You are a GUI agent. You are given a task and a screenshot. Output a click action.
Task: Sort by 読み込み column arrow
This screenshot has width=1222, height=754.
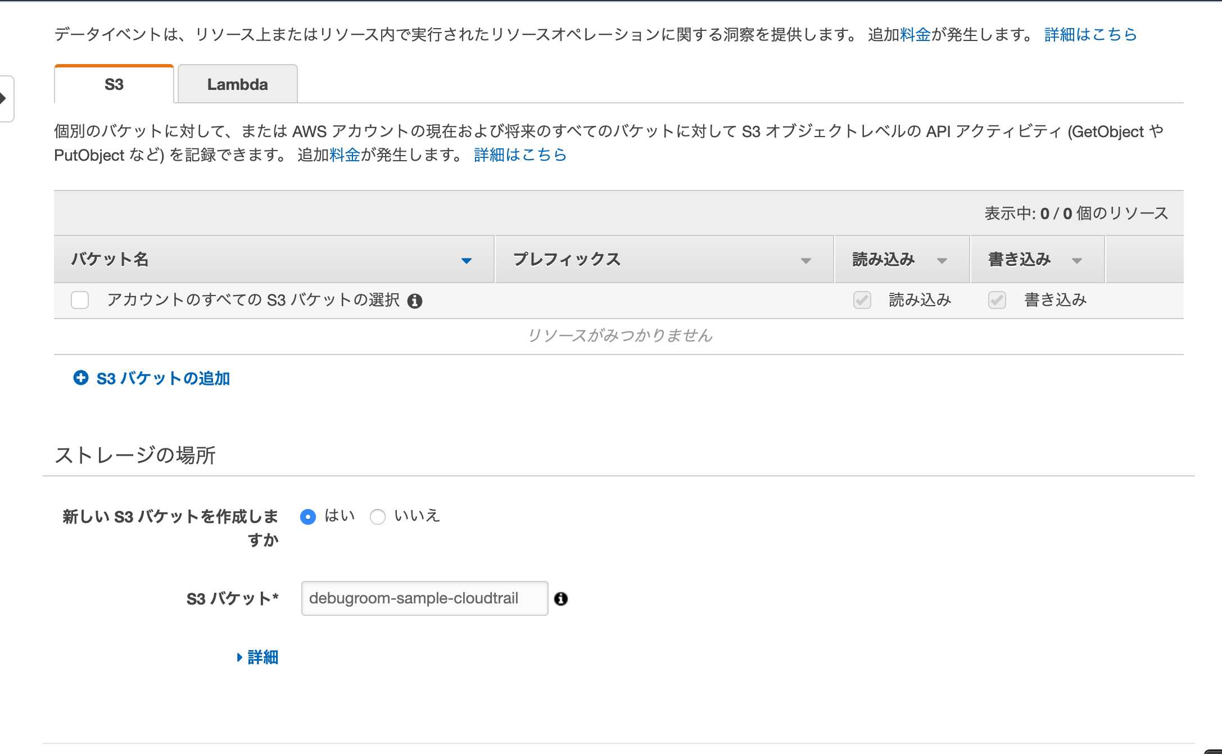(942, 261)
